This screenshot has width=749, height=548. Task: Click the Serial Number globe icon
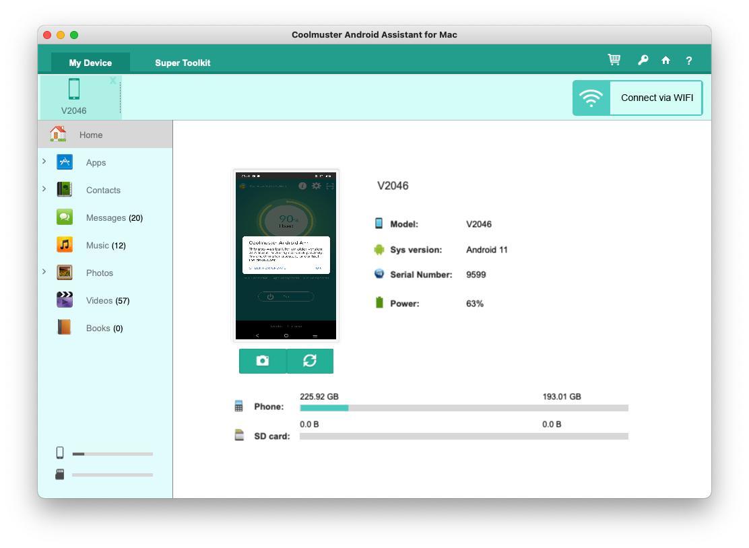coord(379,274)
